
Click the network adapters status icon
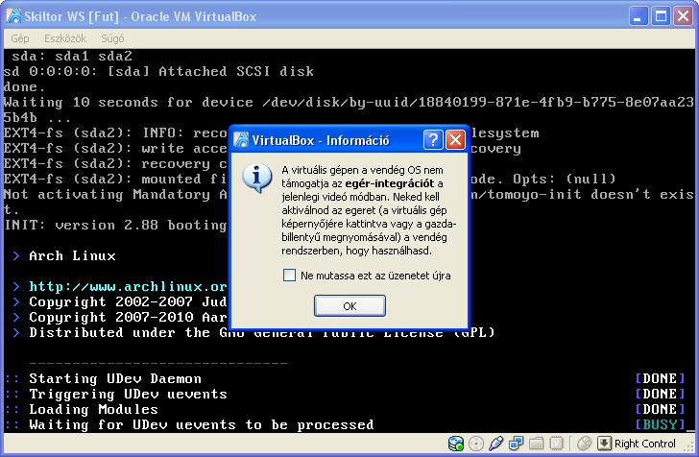(516, 444)
